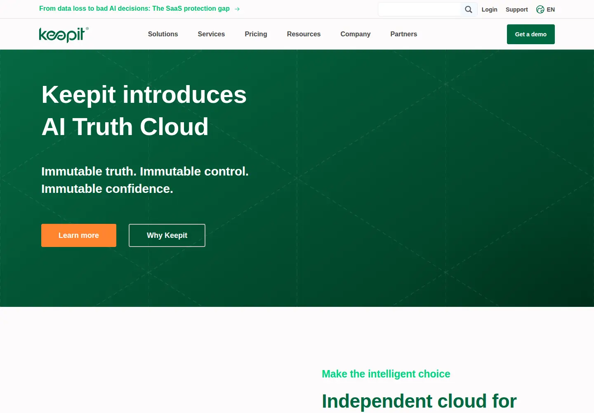Open the Solutions menu
The image size is (594, 413).
pyautogui.click(x=163, y=34)
